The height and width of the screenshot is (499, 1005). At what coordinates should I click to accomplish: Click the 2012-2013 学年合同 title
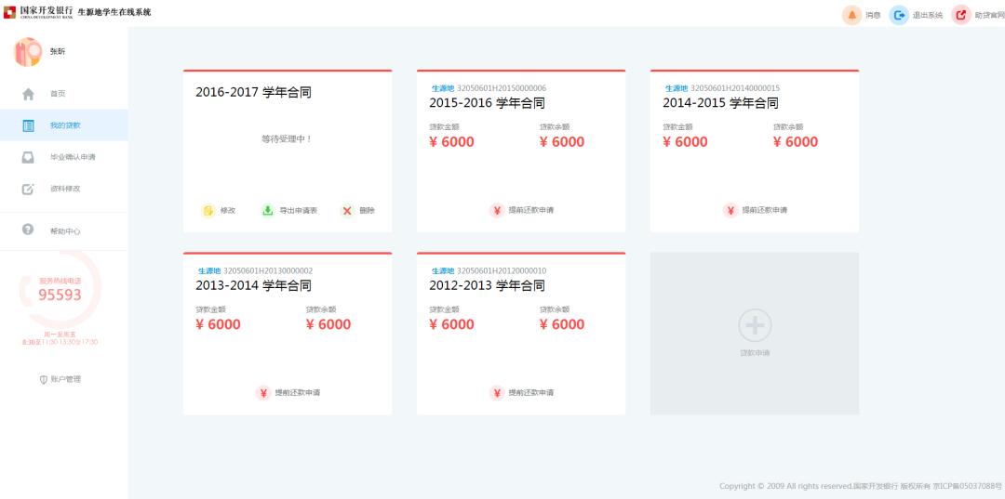487,285
